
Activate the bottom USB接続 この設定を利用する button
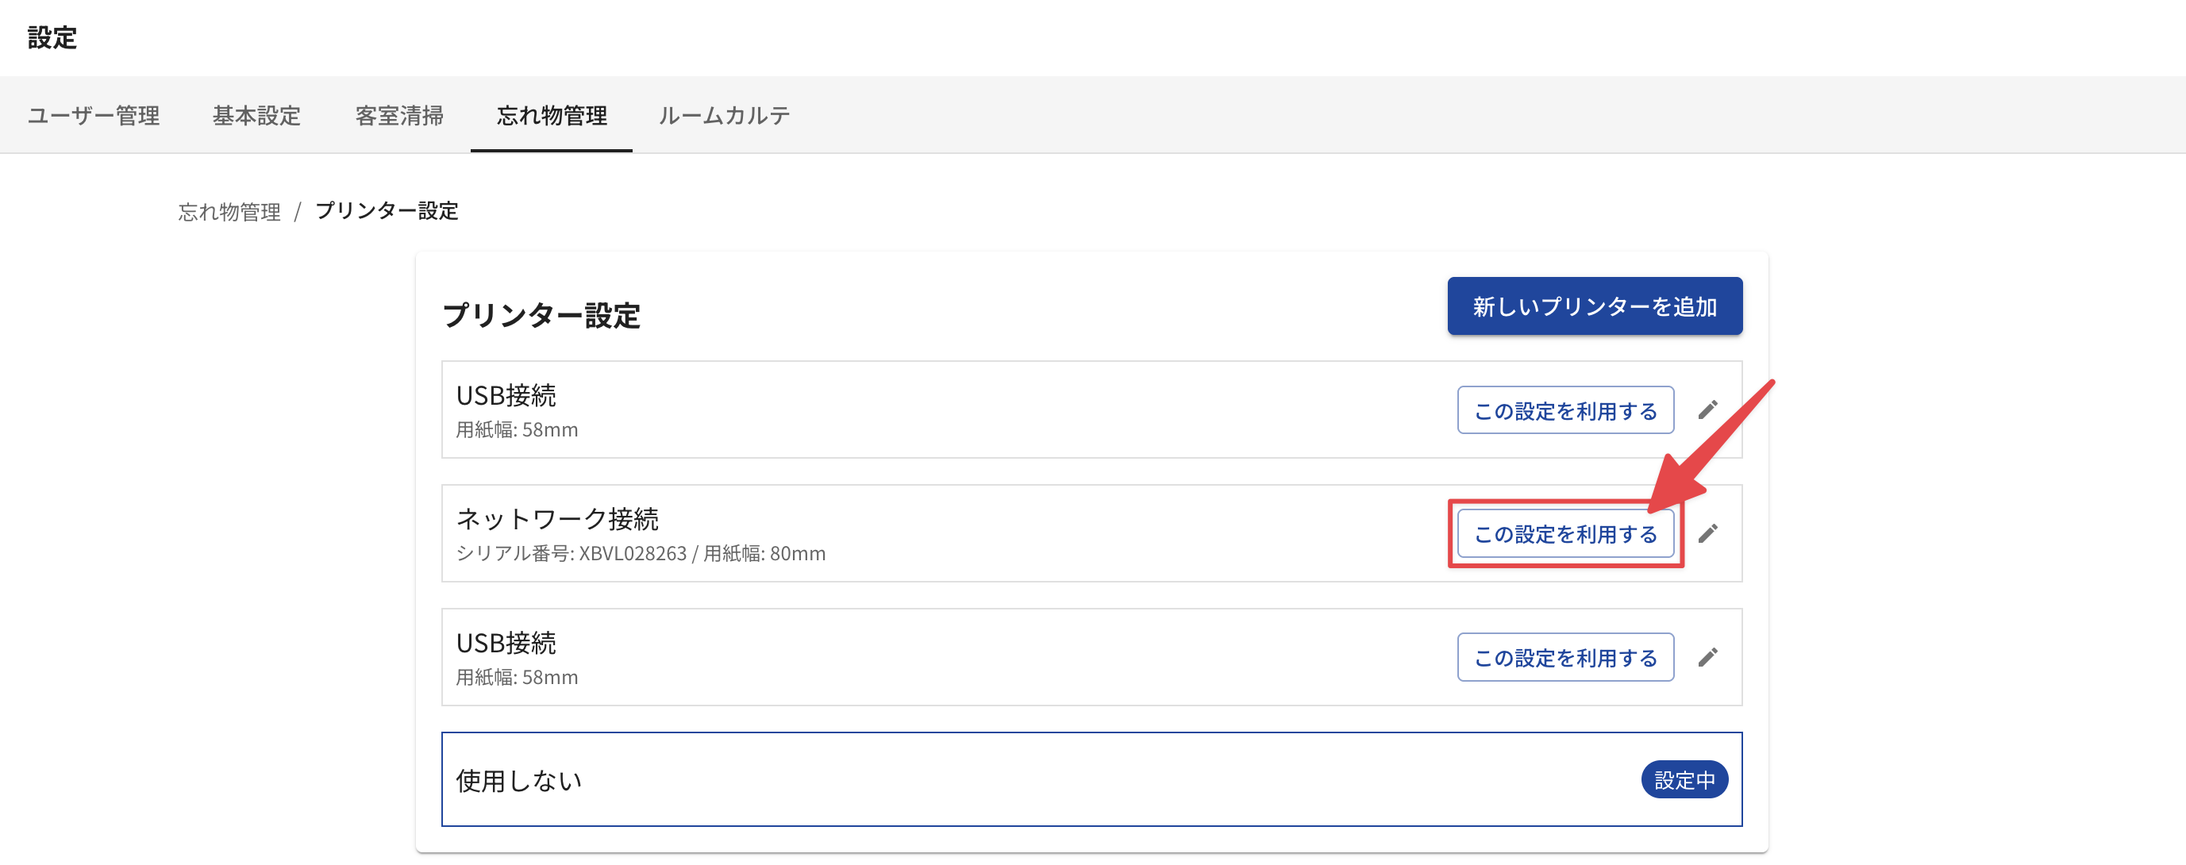pos(1565,657)
